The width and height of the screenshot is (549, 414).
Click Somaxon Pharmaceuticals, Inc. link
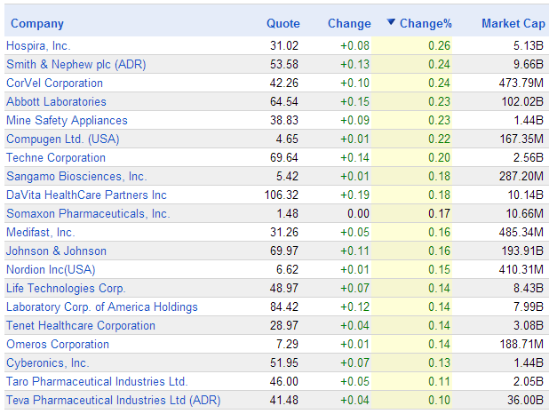coord(88,213)
